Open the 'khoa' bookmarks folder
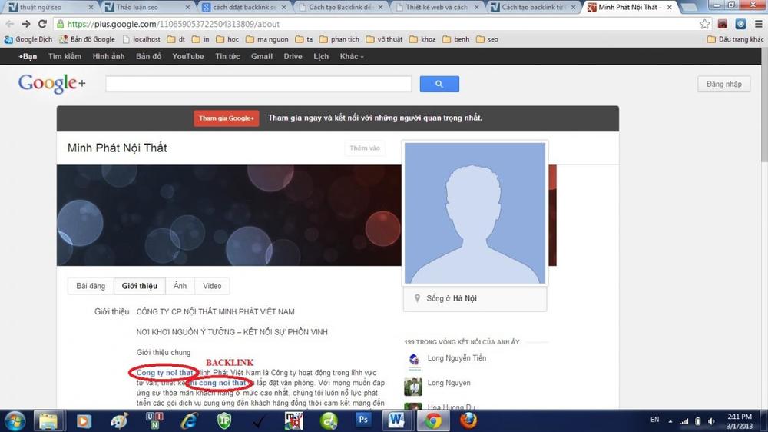The height and width of the screenshot is (432, 768). (422, 39)
